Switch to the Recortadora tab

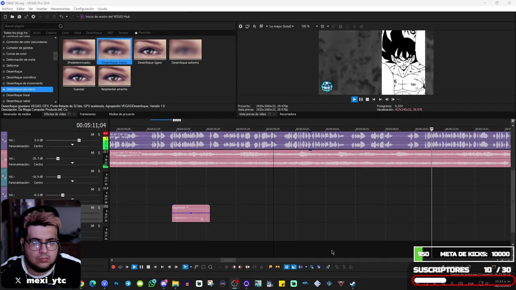coord(288,114)
